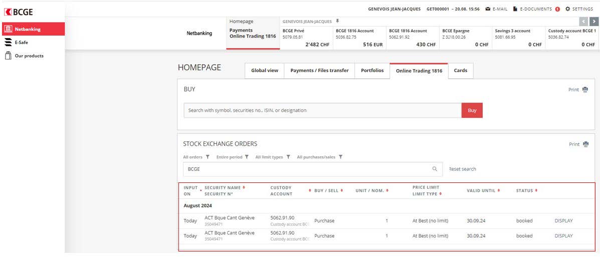Print the Stock Exchange Orders section

[578, 144]
